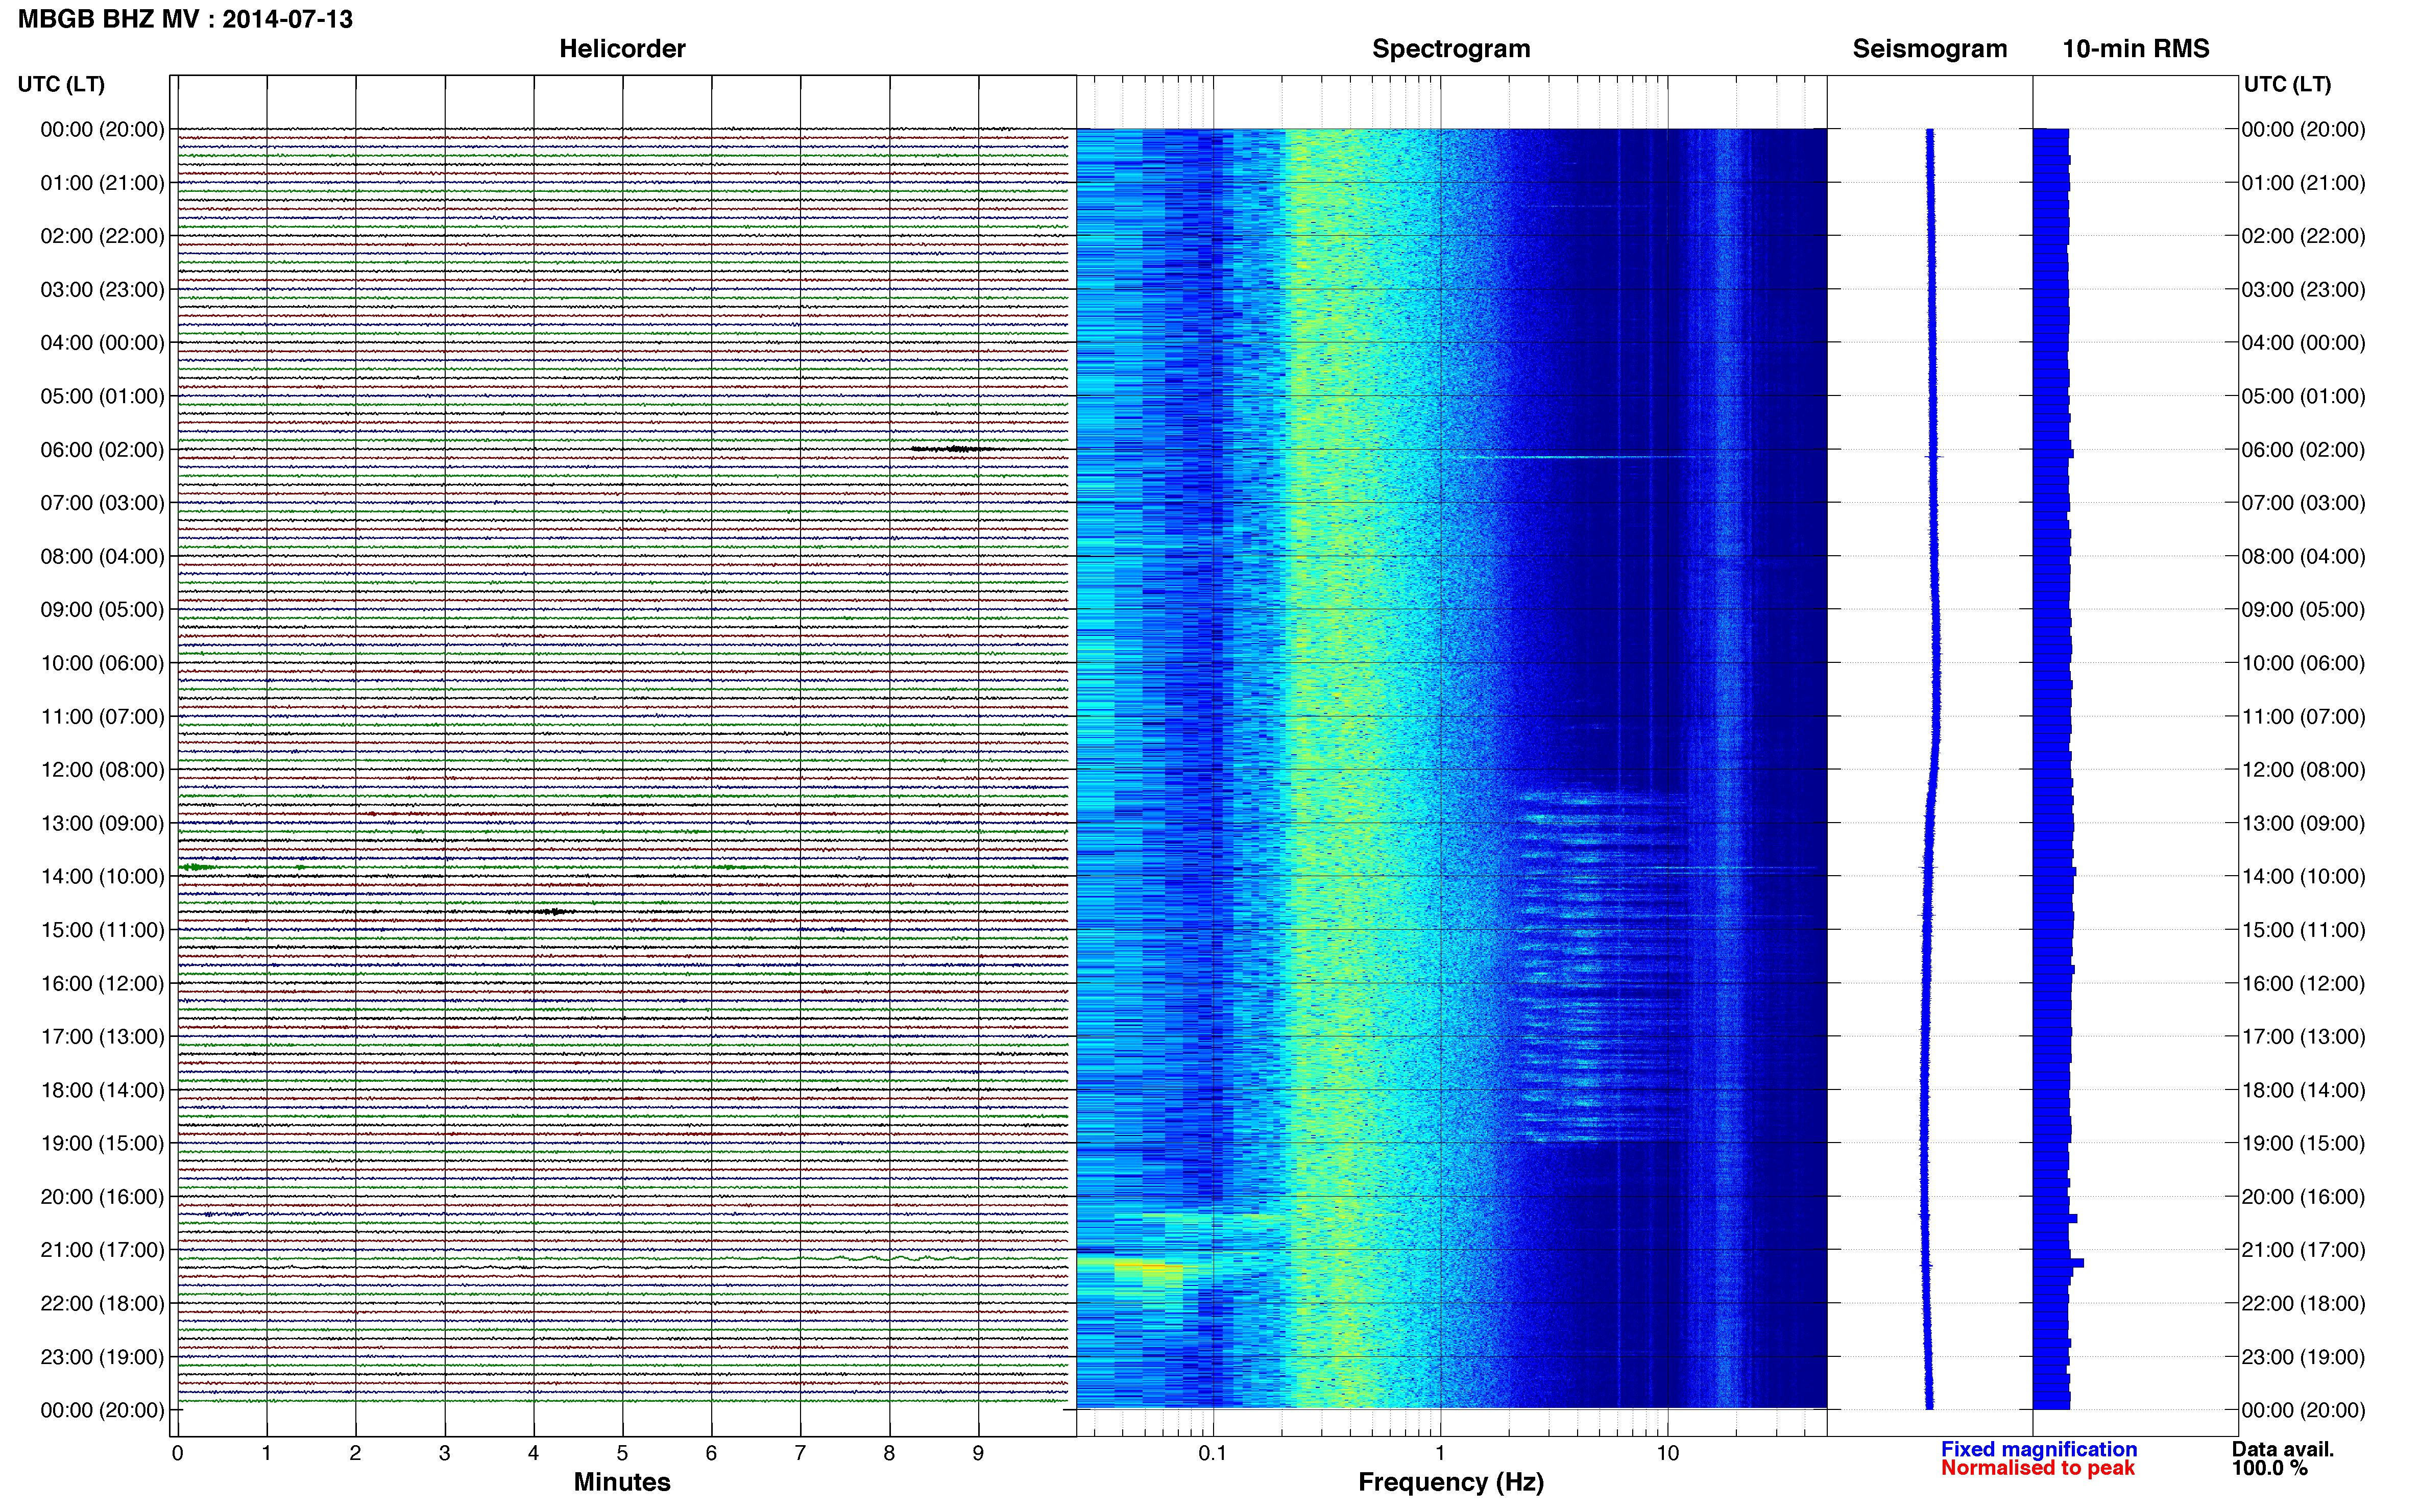Click the right '09:00 (05:00)' time label

(2303, 610)
